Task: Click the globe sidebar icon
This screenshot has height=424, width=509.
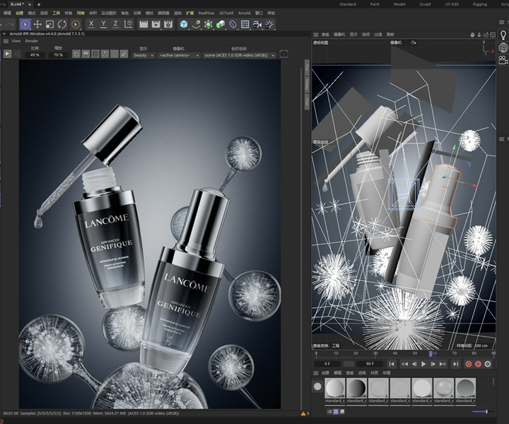Action: [503, 47]
